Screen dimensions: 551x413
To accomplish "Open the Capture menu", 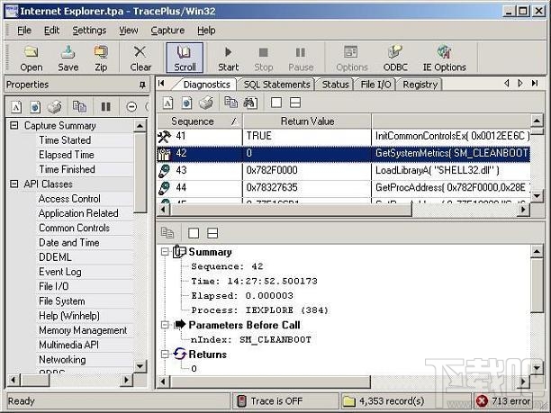I will coord(167,31).
